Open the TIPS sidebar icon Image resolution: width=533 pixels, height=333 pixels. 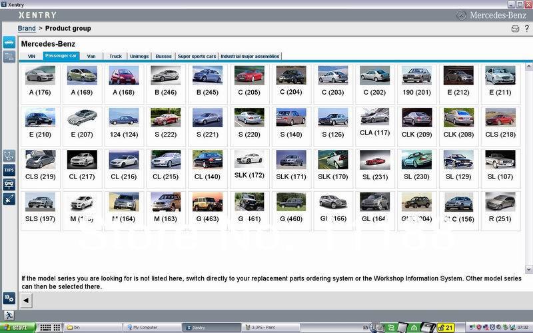tap(9, 170)
